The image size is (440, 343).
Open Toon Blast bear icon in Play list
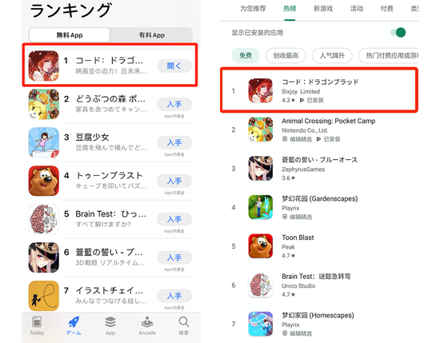[261, 246]
